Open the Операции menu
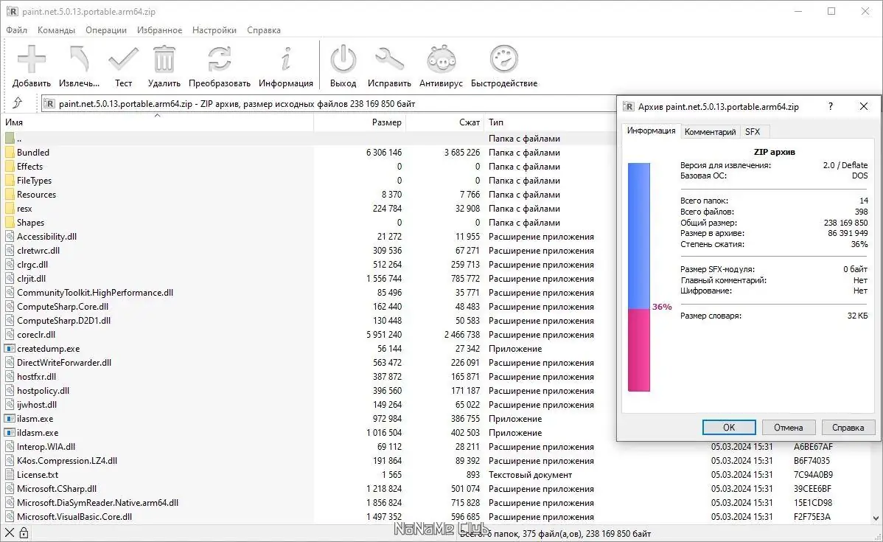 (105, 30)
